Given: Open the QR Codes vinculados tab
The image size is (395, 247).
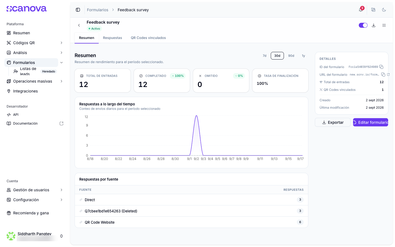Looking at the screenshot, I should 148,38.
